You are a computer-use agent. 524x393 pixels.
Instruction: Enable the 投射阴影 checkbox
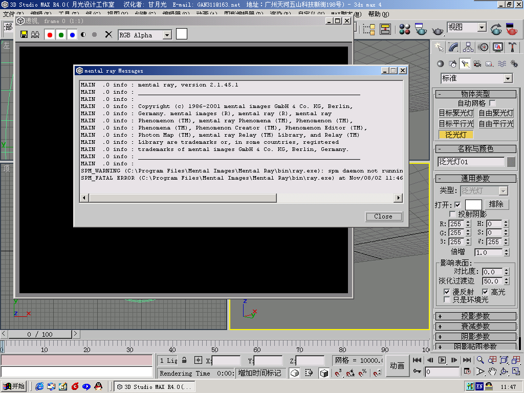[452, 214]
